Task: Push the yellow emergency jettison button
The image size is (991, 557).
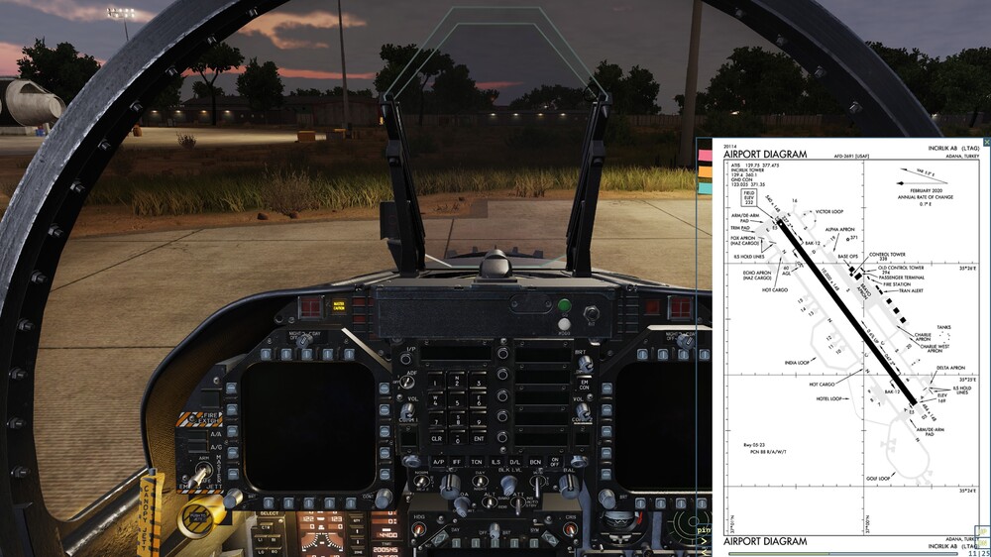Action: coord(198,517)
